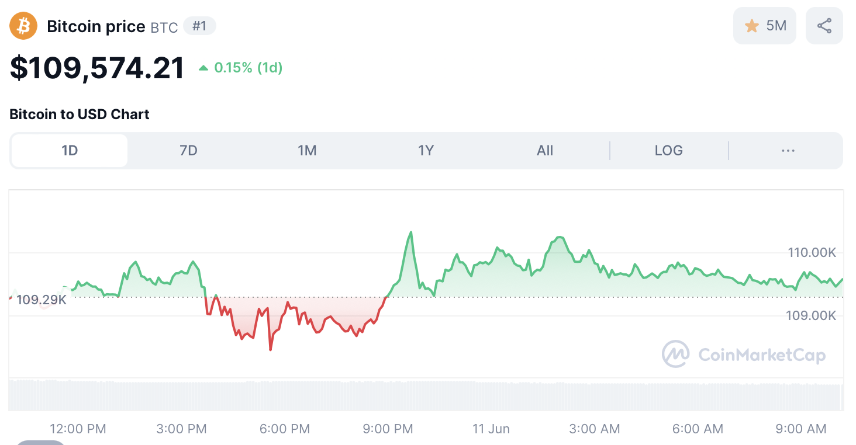This screenshot has height=445, width=856.
Task: Click the 9:00 AM time axis label
Action: pyautogui.click(x=801, y=429)
